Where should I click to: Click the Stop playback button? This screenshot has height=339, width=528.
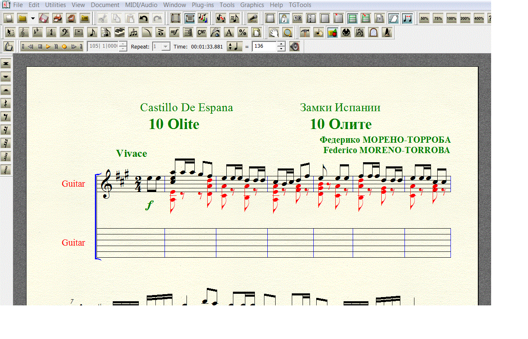click(x=40, y=46)
